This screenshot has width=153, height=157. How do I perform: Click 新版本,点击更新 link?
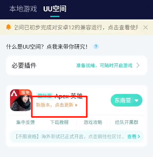click(55, 105)
